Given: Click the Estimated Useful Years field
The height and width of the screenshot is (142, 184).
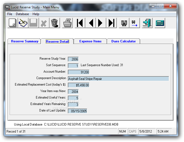Looking at the screenshot, I should pyautogui.click(x=73, y=98).
